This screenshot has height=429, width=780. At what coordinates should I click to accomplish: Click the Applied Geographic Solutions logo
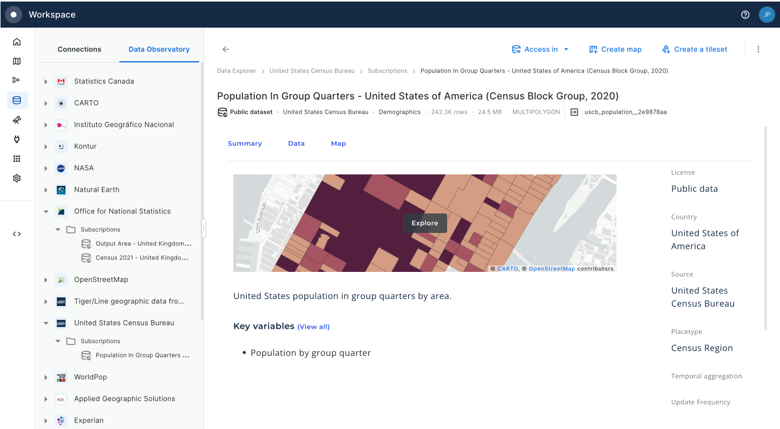[61, 399]
